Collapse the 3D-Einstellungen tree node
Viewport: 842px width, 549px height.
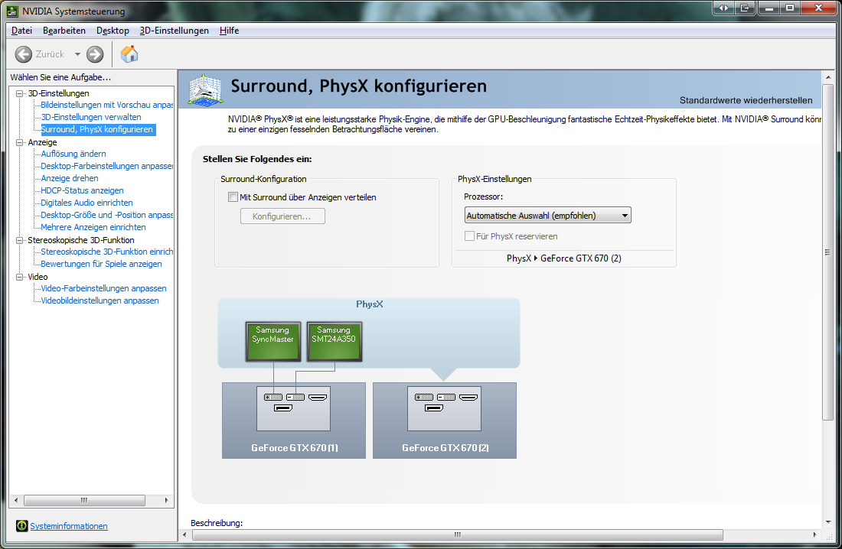tap(20, 93)
